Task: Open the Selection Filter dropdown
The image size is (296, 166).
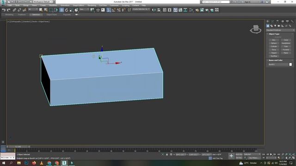Action: [33, 9]
